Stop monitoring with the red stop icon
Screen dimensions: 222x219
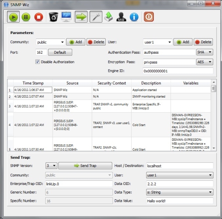tap(39, 17)
